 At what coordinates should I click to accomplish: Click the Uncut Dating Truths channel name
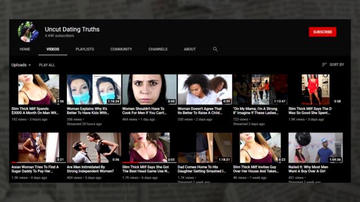72,29
